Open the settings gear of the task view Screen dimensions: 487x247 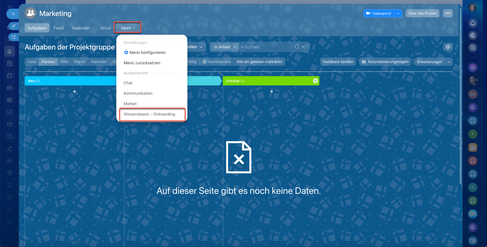448,47
